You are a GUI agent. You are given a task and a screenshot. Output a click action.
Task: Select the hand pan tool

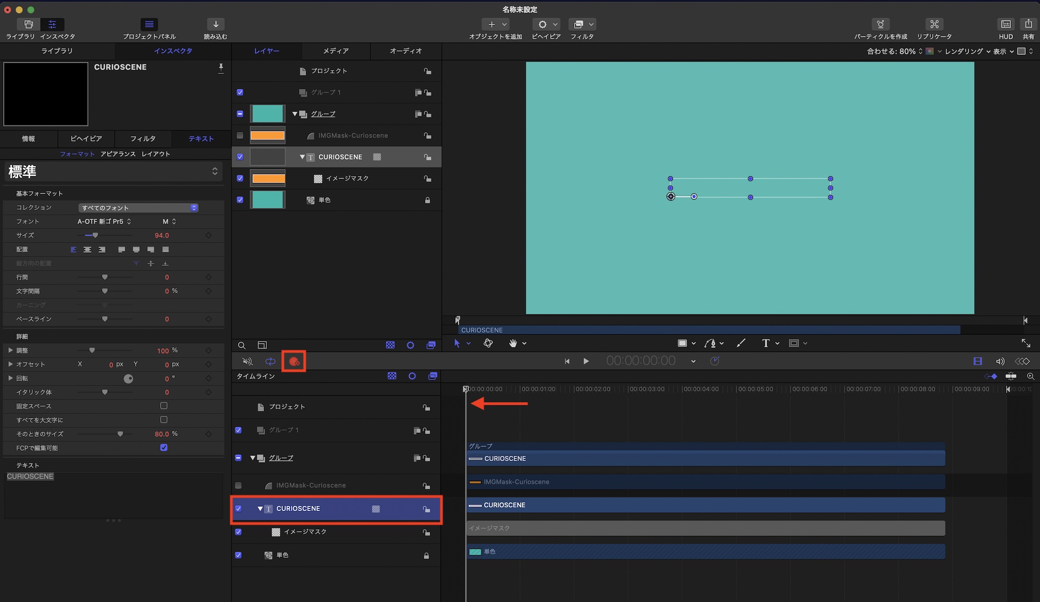coord(513,343)
